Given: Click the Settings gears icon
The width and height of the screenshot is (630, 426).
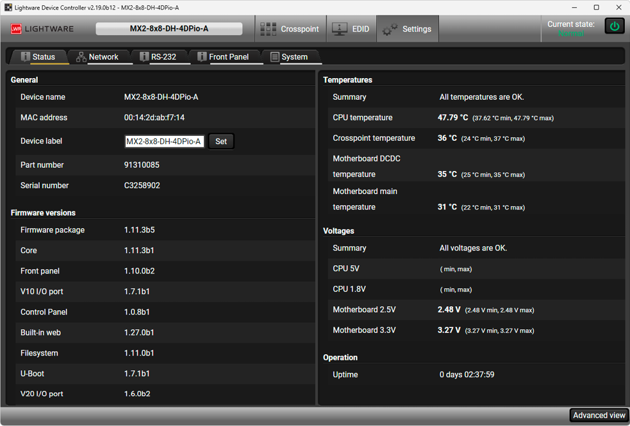Looking at the screenshot, I should [x=390, y=29].
